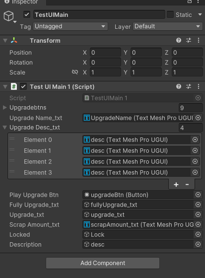Toggle constrained proportions link for Scale

click(x=75, y=72)
